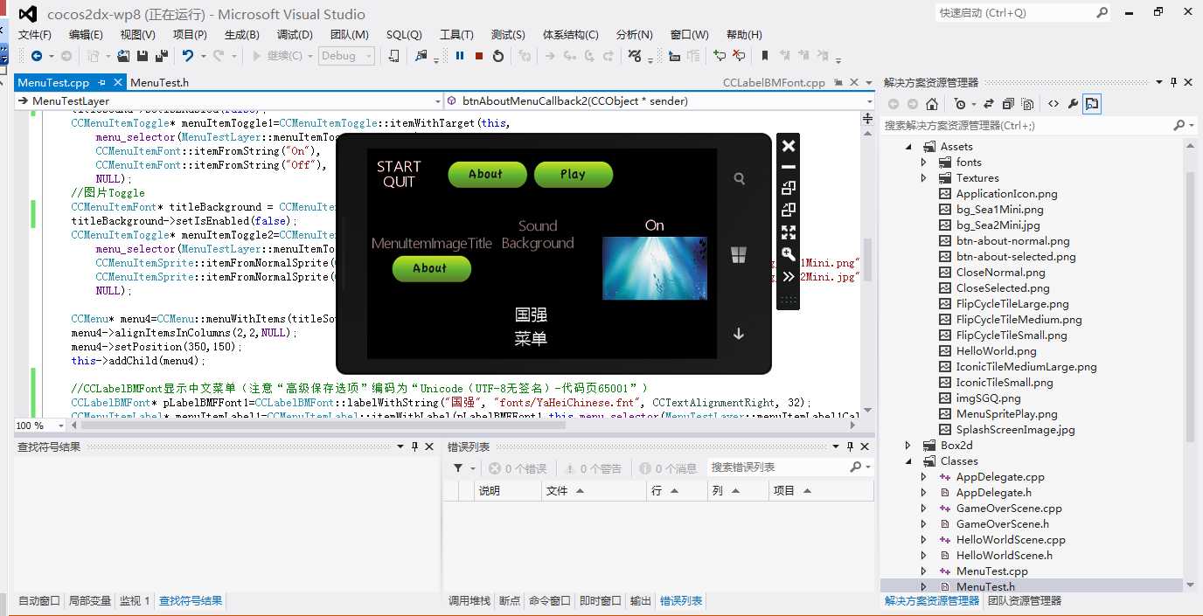The width and height of the screenshot is (1203, 616).
Task: Click the top About button in emulator
Action: coord(487,175)
